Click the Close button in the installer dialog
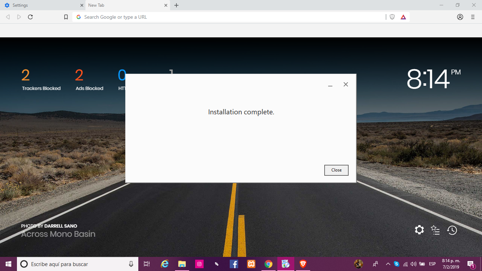The height and width of the screenshot is (271, 482). click(x=336, y=170)
